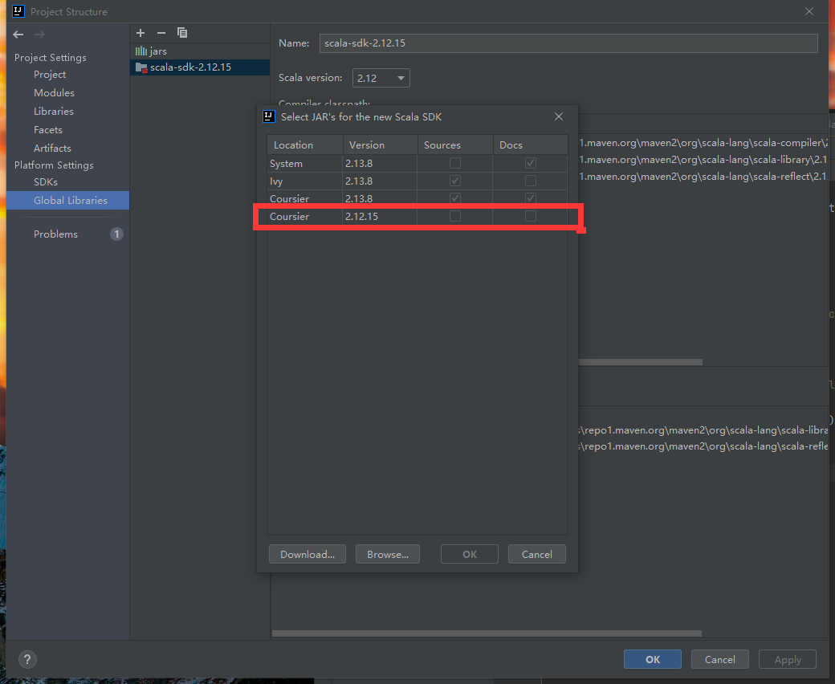Open Project settings page
835x684 pixels.
pyautogui.click(x=50, y=75)
